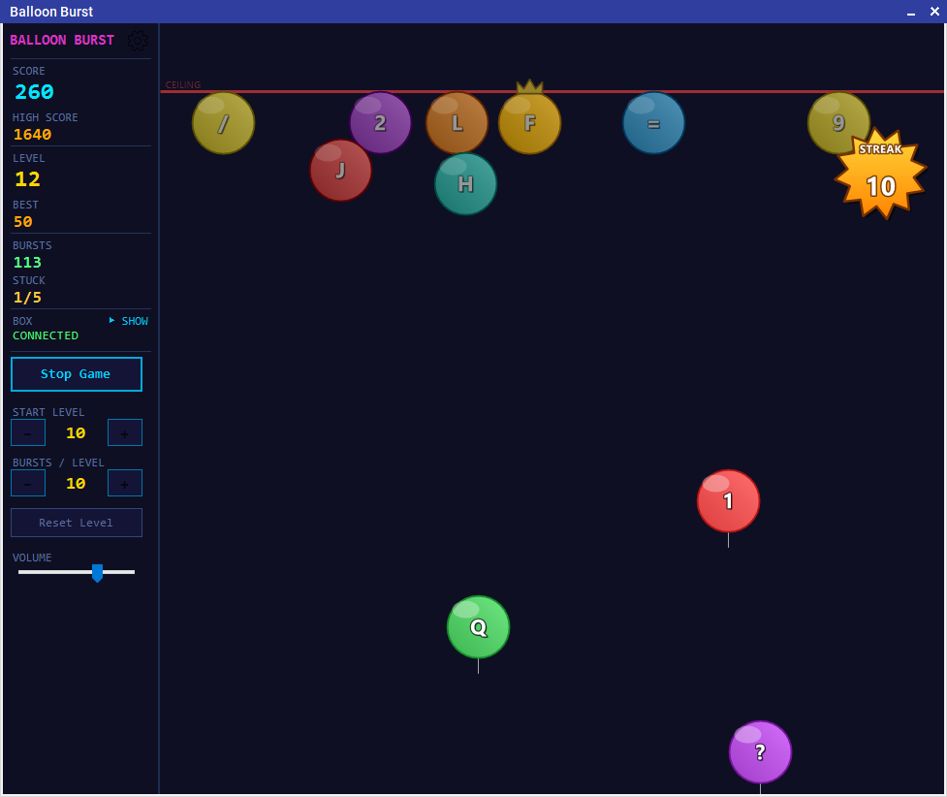The image size is (947, 797).
Task: Decrease the start level
Action: [28, 432]
